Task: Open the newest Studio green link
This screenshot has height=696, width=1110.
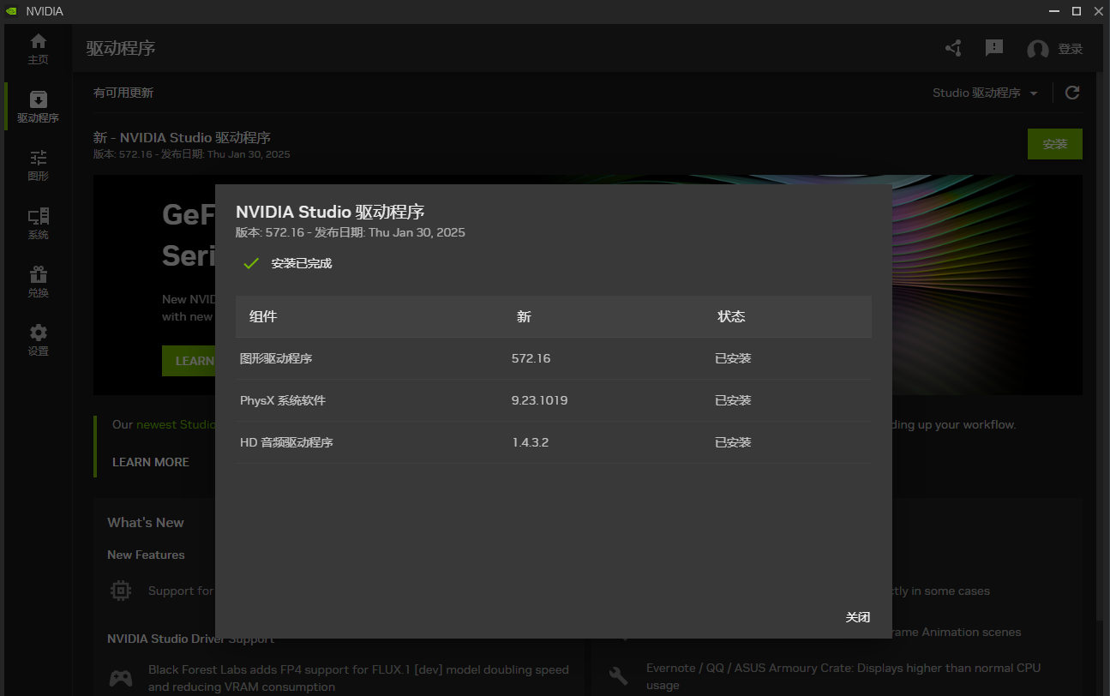Action: (x=176, y=424)
